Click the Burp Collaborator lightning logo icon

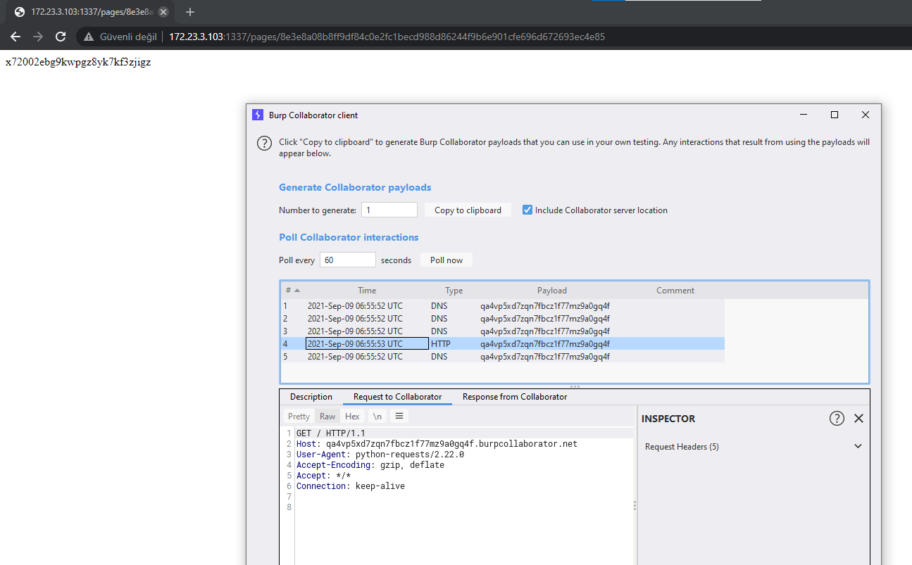click(x=258, y=115)
